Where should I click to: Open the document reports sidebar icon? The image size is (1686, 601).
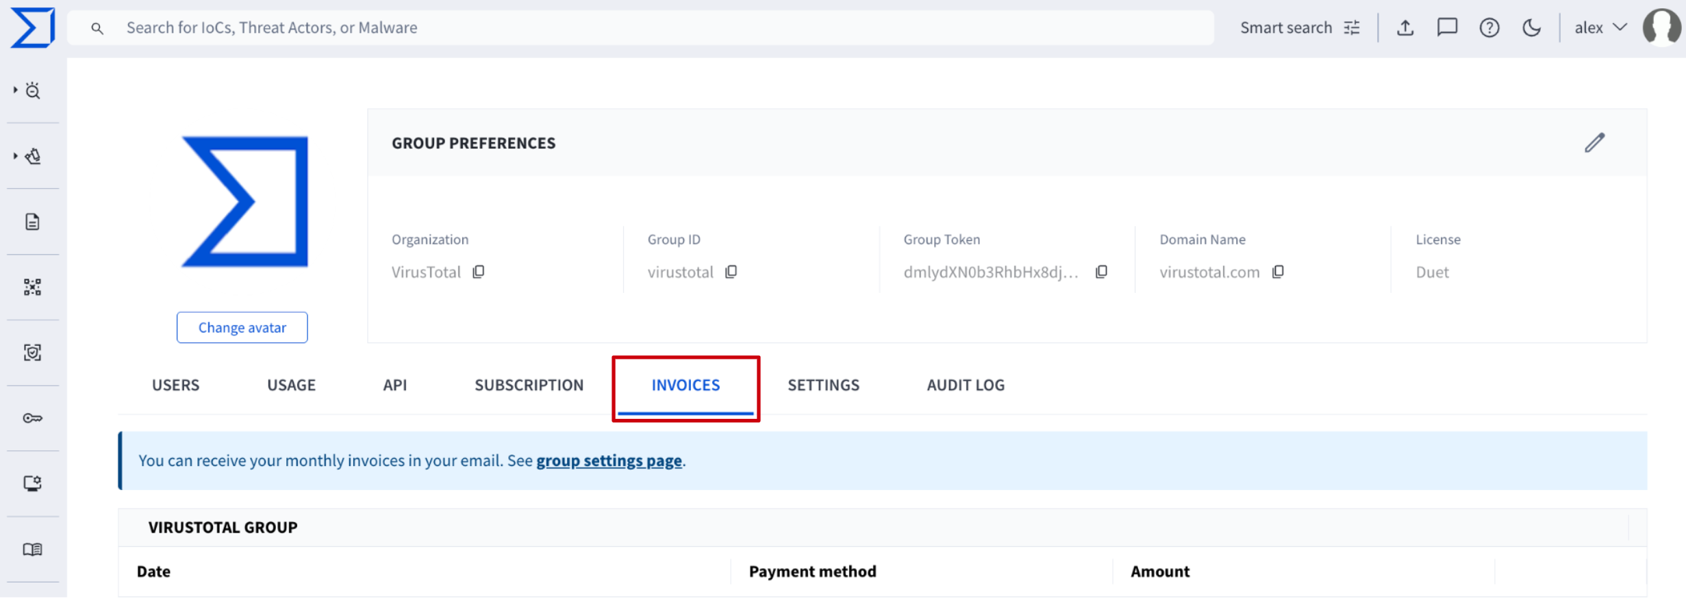point(32,222)
